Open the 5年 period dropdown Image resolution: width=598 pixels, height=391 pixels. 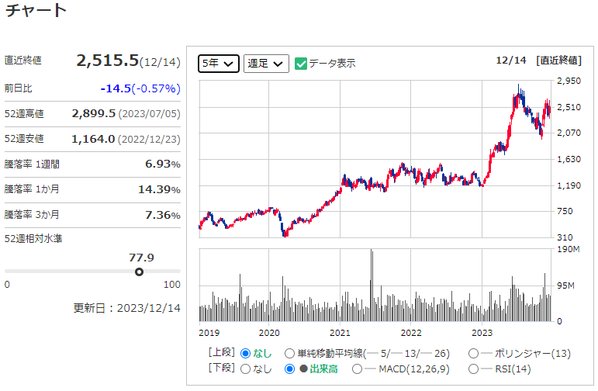pyautogui.click(x=218, y=64)
